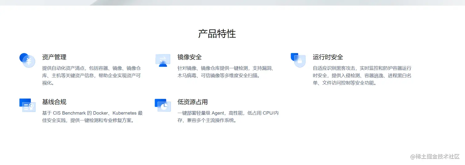This screenshot has width=465, height=165.
Task: Click the description starting 针对镜像、镜像仓库
Action: click(x=226, y=72)
